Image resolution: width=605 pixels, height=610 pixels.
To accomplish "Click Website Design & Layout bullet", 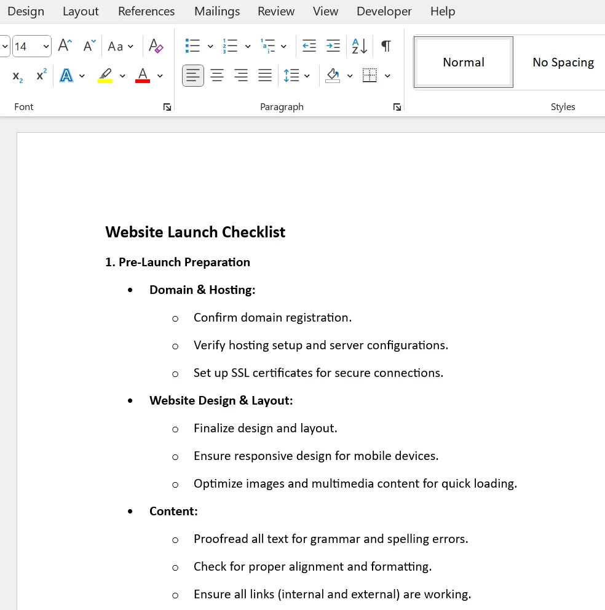I will pyautogui.click(x=221, y=401).
